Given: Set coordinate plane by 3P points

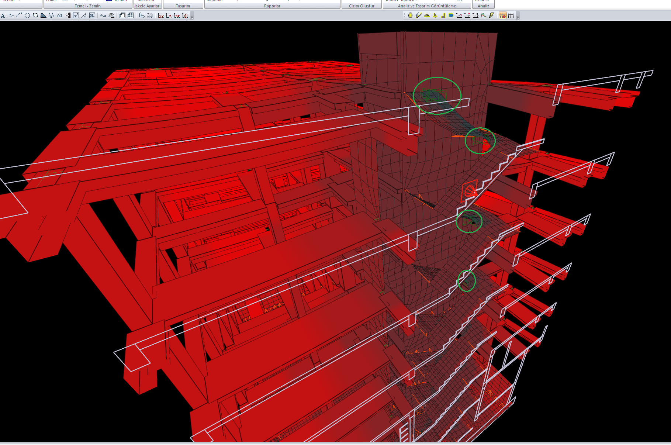Looking at the screenshot, I should click(177, 15).
